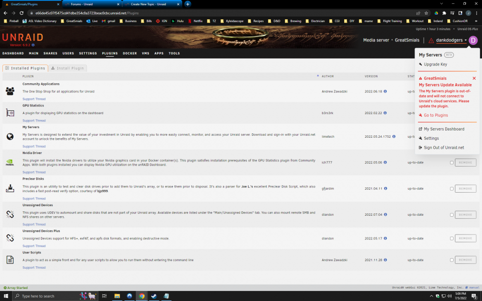The width and height of the screenshot is (482, 301).
Task: Open the Dashboard menu
Action: tap(13, 53)
